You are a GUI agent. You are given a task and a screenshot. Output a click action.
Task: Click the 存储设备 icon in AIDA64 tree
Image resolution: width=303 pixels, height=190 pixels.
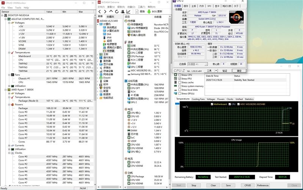(101, 71)
